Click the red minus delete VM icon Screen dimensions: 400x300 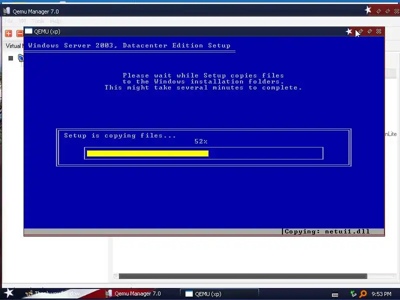point(20,33)
